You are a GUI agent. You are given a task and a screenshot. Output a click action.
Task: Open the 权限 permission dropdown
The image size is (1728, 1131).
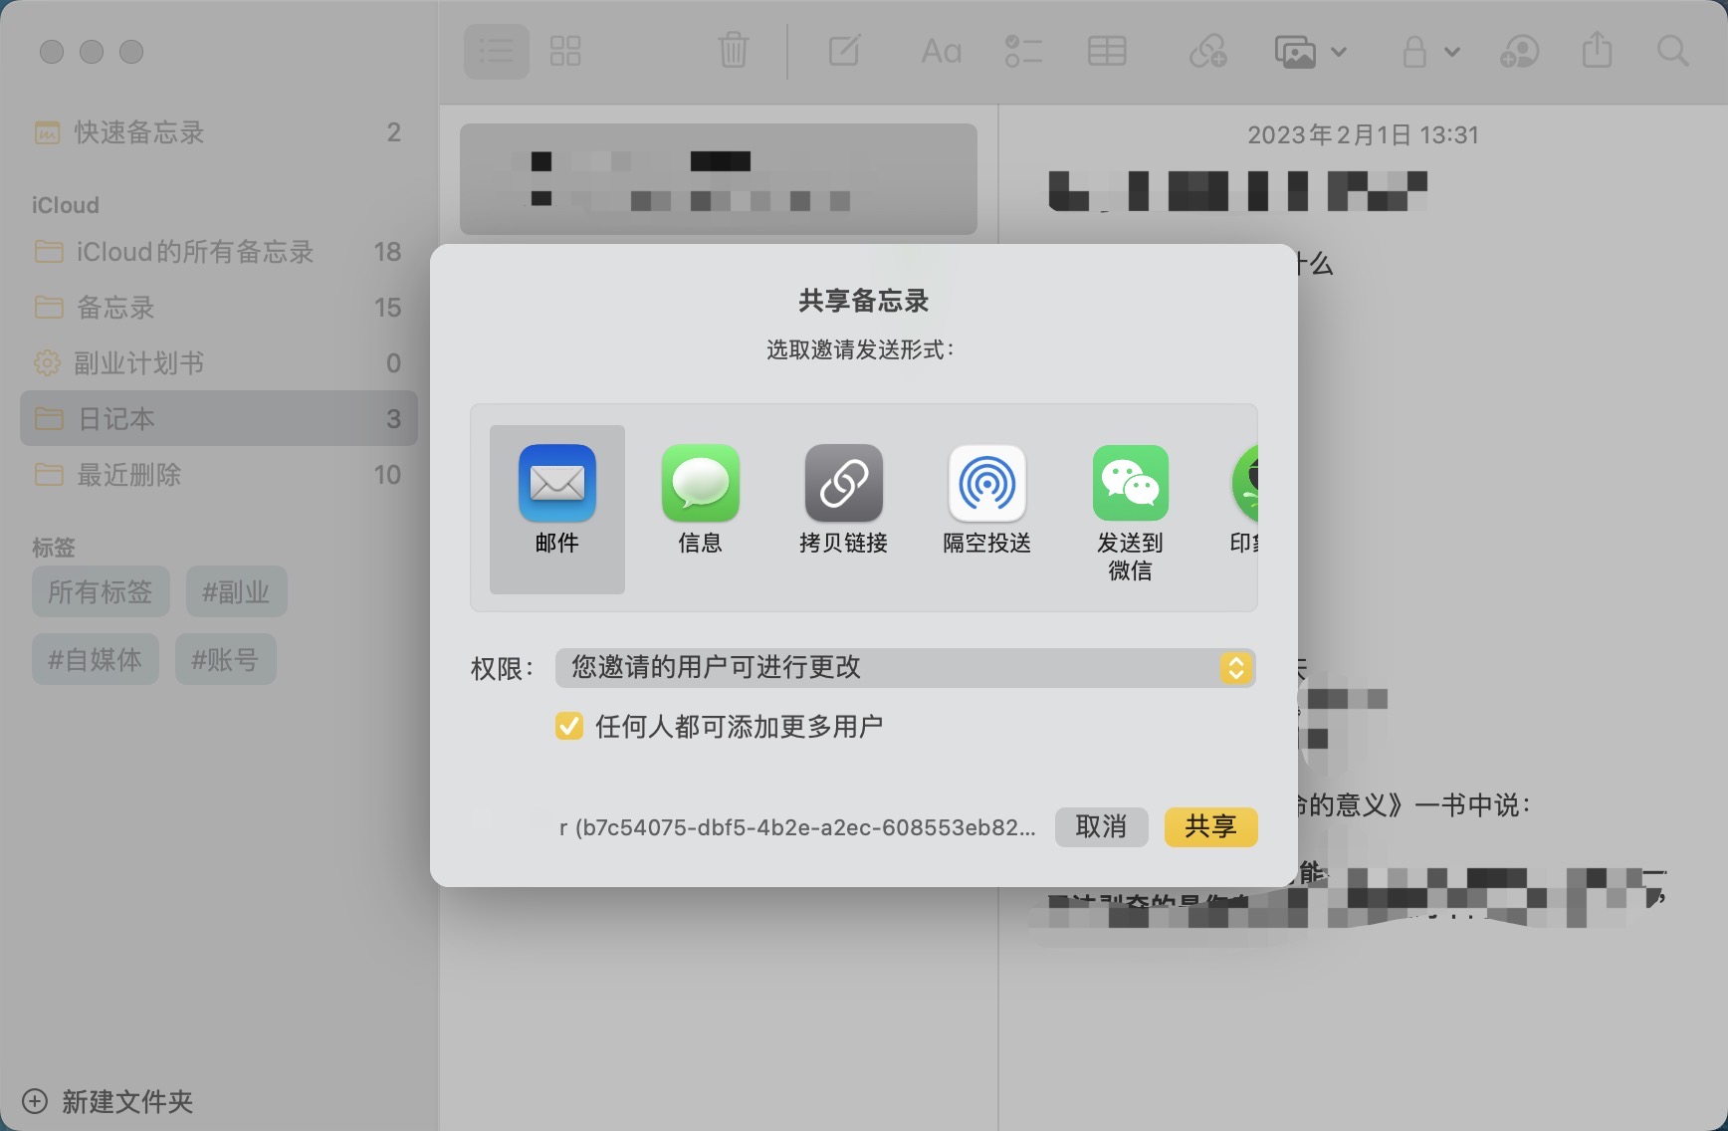tap(905, 668)
